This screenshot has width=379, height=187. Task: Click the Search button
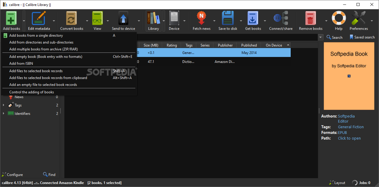click(334, 37)
